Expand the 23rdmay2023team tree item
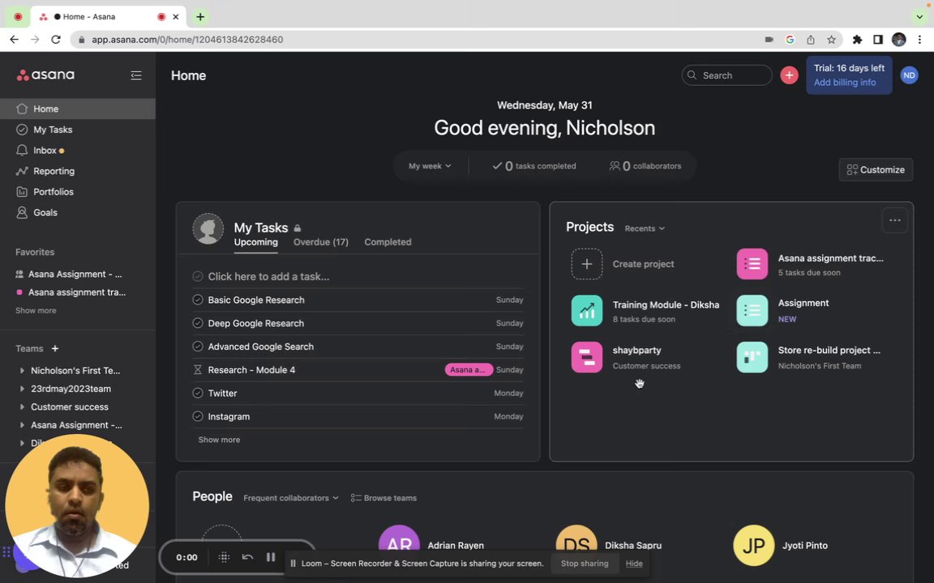 [22, 389]
